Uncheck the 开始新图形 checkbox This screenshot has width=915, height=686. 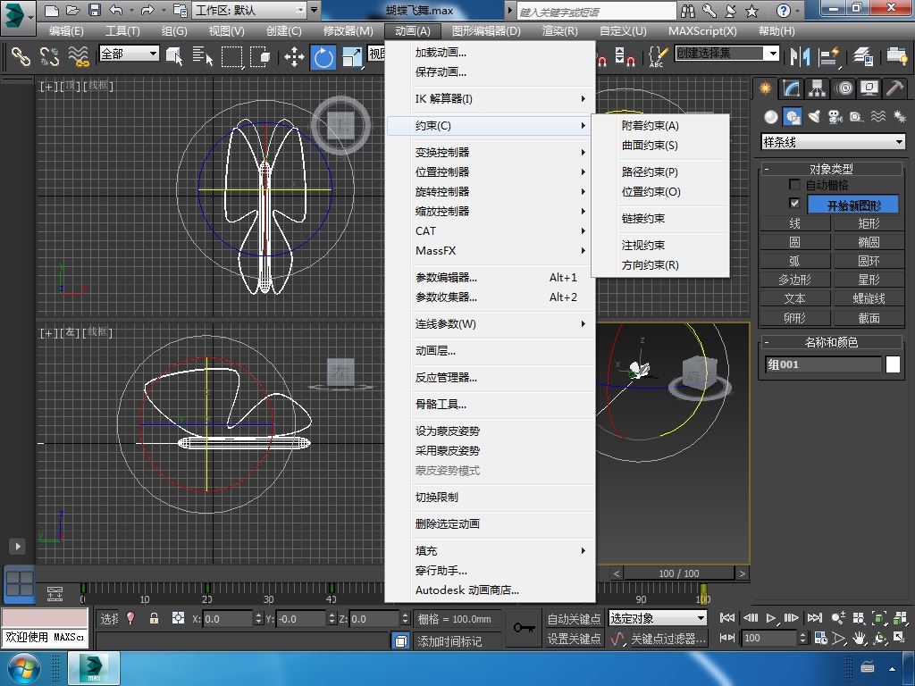click(794, 204)
